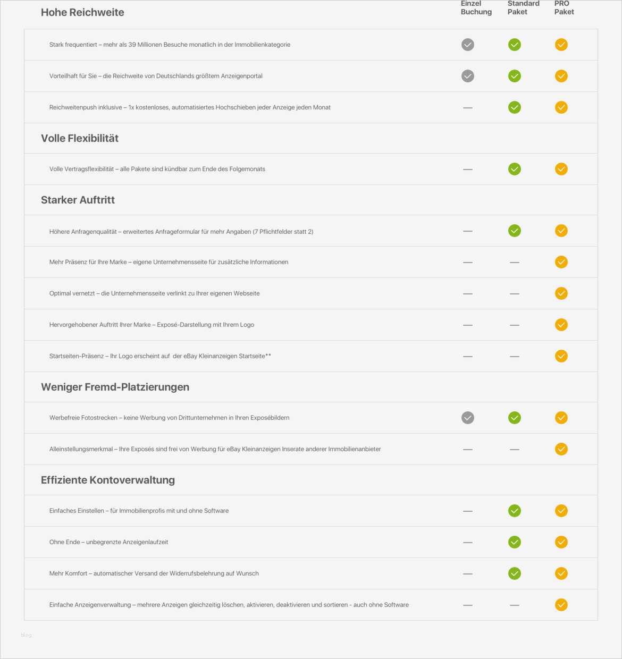The height and width of the screenshot is (659, 622).
Task: Click the "PRO Paket" column header
Action: point(564,7)
